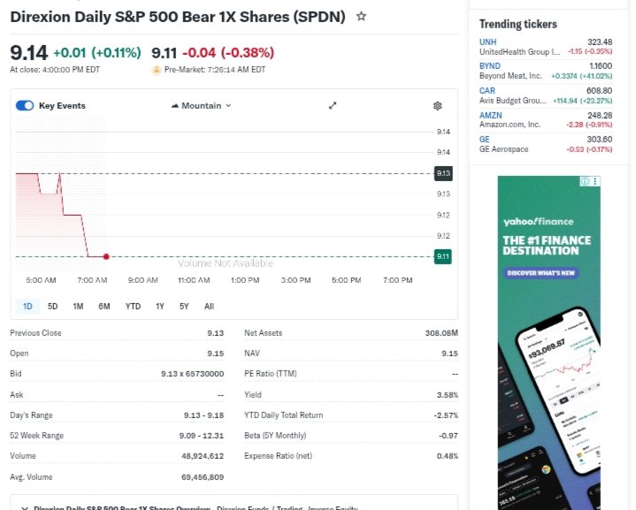Open the Mountain chart type dropdown
This screenshot has width=636, height=510.
[x=201, y=106]
